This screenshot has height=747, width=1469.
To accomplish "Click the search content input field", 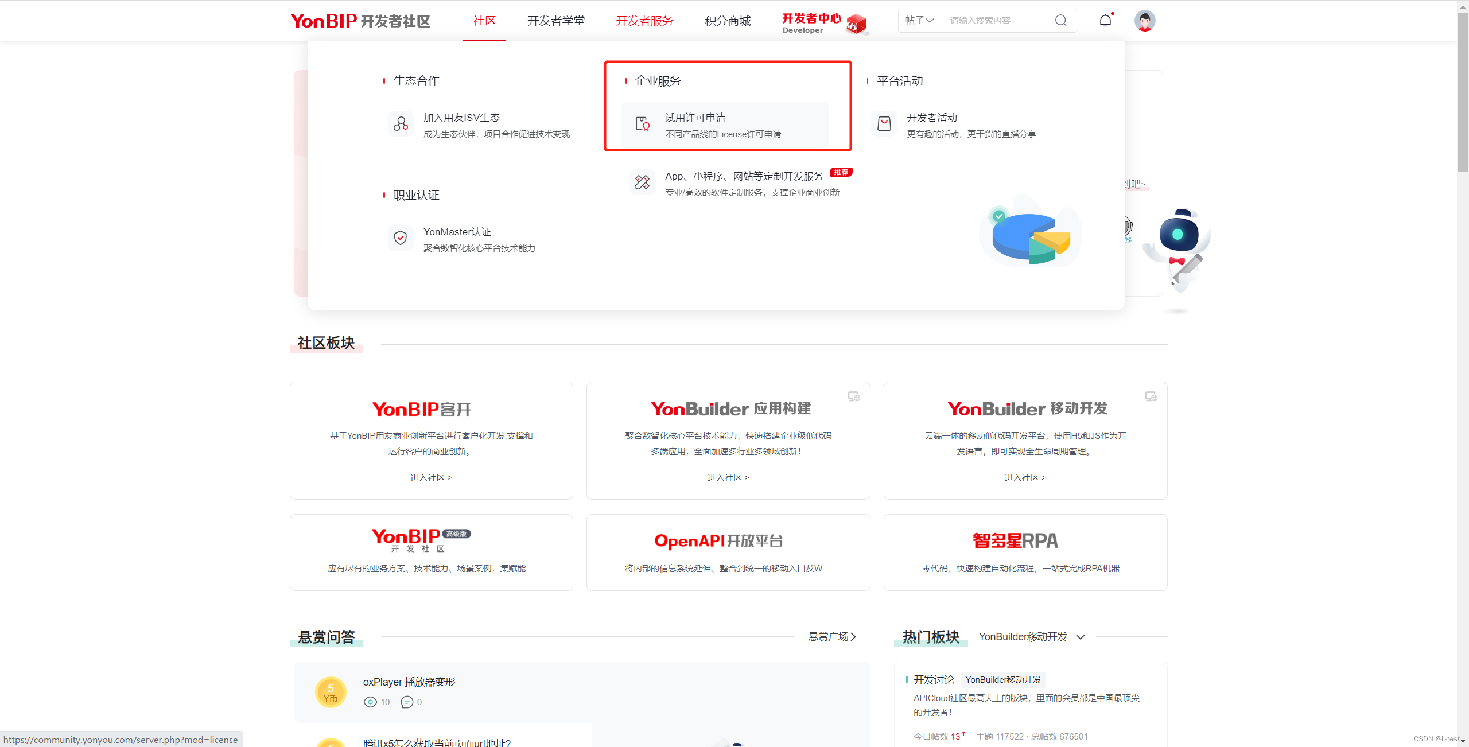I will click(997, 21).
